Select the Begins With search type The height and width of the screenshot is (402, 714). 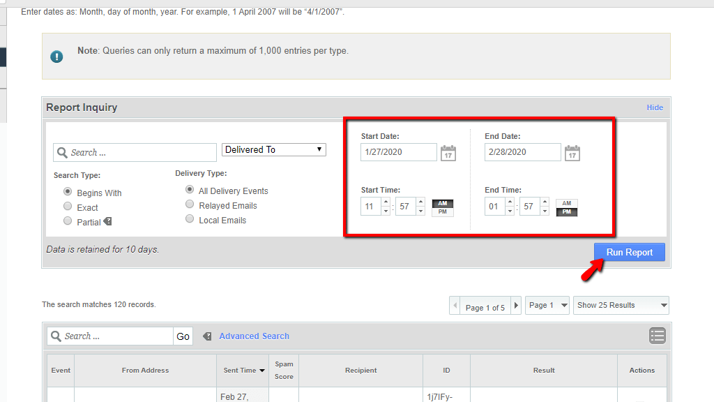pos(68,191)
